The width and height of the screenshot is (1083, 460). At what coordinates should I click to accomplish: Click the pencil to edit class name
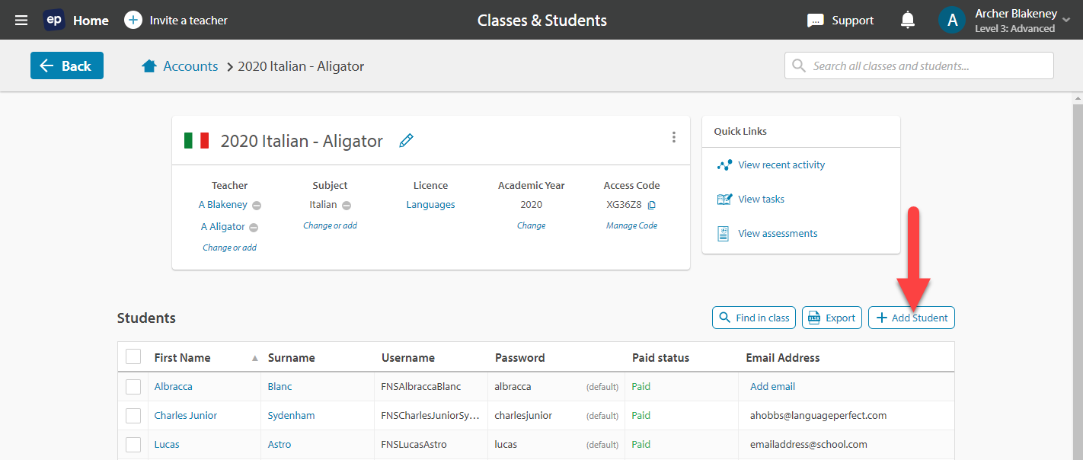406,140
